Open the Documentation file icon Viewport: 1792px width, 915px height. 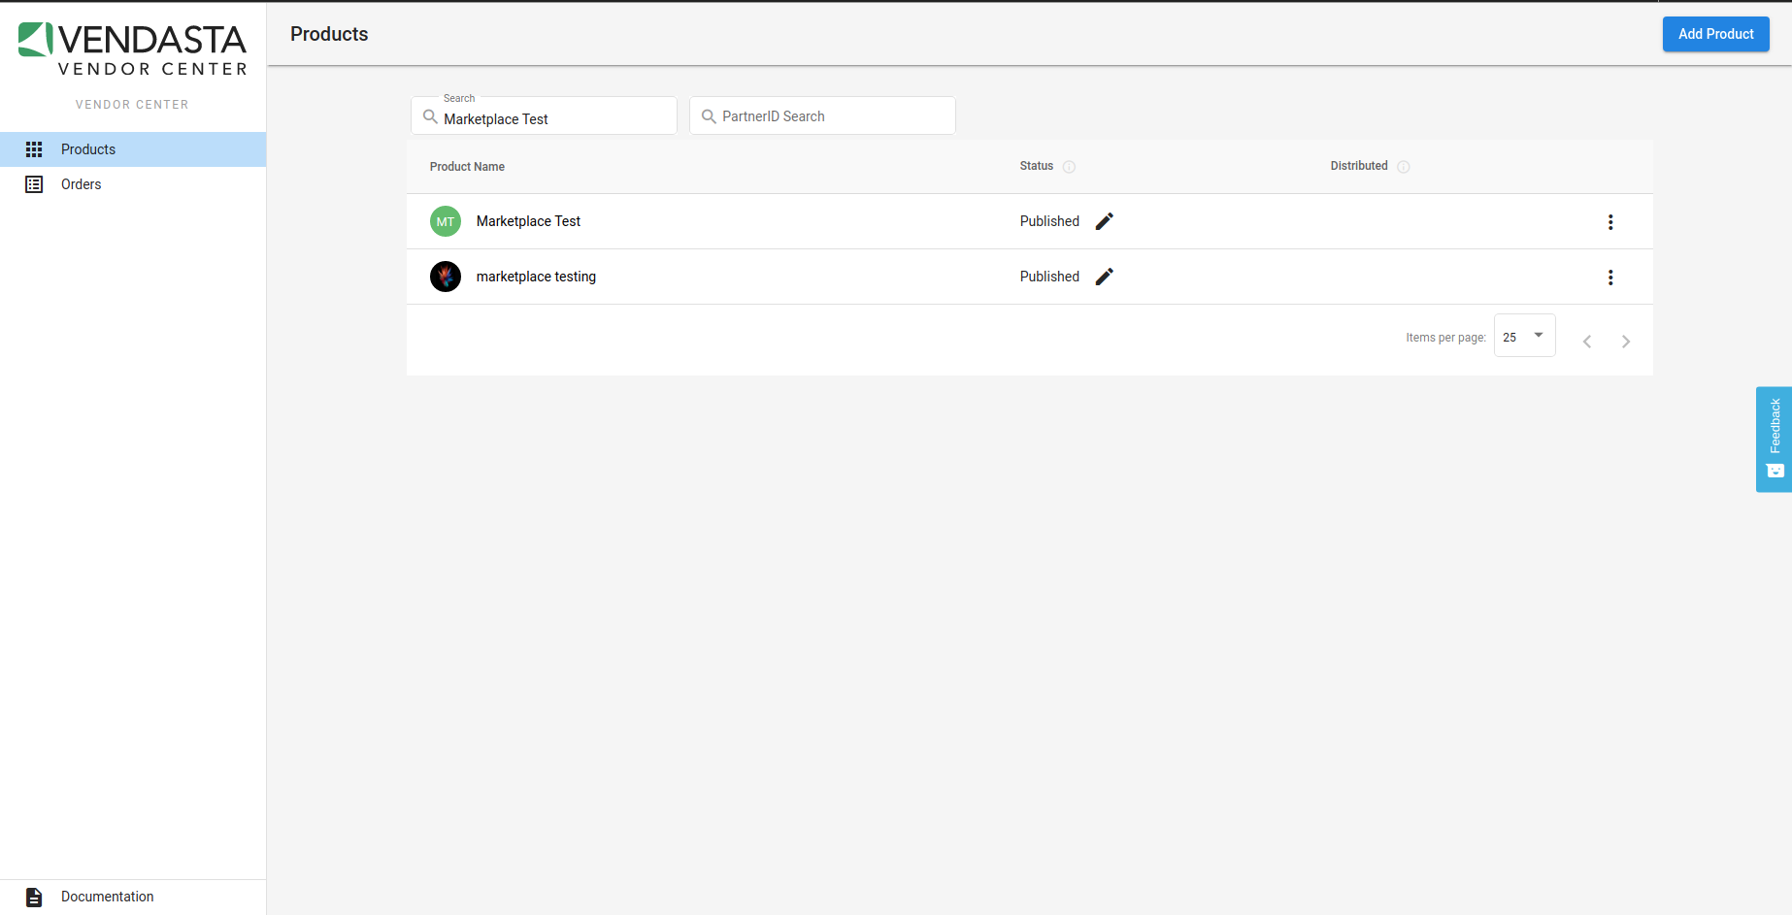pos(34,898)
